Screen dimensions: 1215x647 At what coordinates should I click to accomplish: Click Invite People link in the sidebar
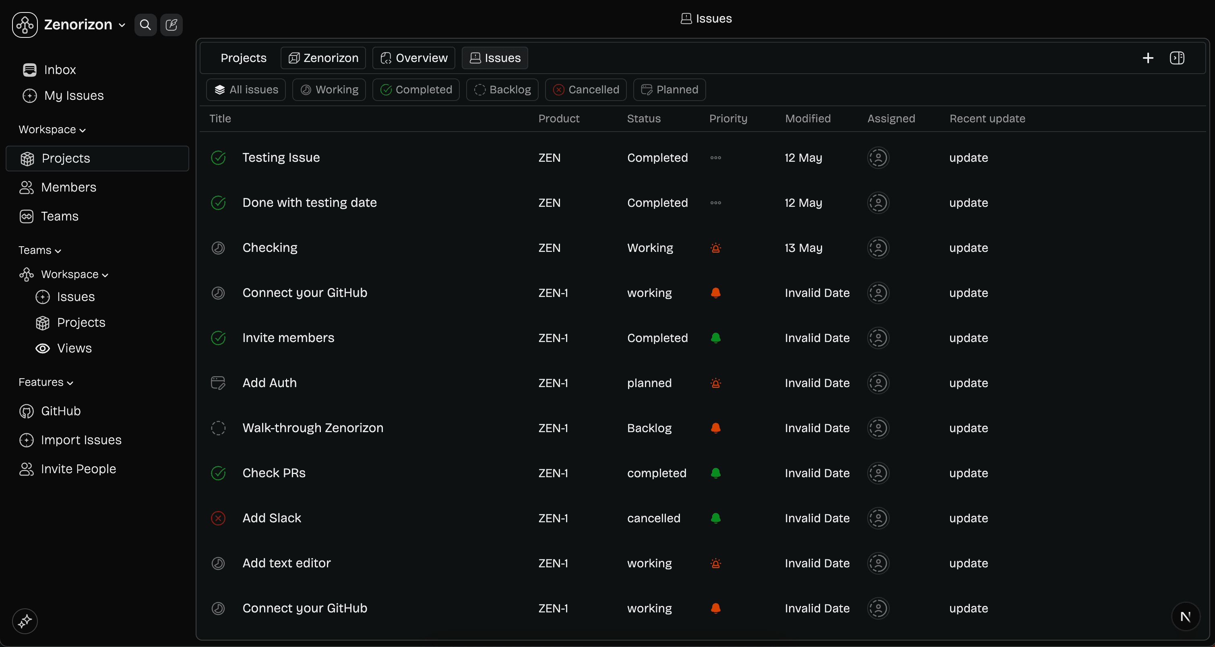coord(78,469)
